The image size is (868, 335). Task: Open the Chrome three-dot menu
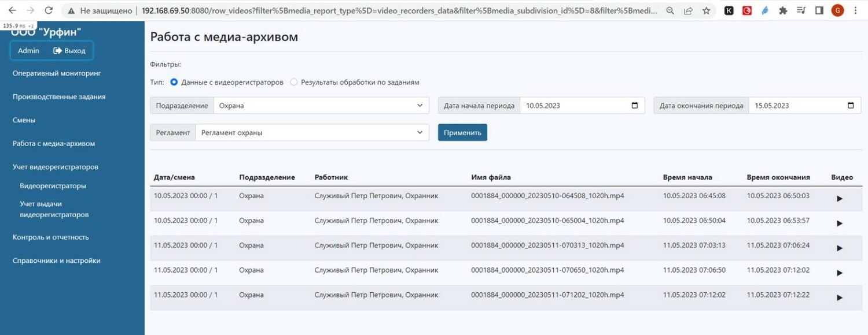click(856, 10)
